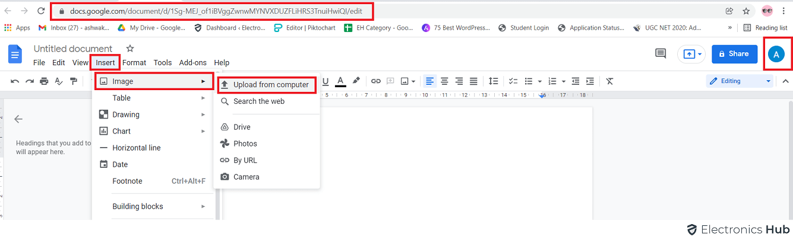This screenshot has height=236, width=793.
Task: Open the Tools menu
Action: pyautogui.click(x=163, y=62)
